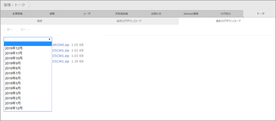
Task: Download the 181540.zip log file
Action: pos(61,45)
